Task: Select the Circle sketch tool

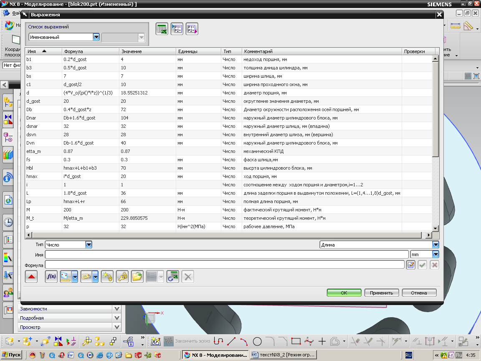Action: pyautogui.click(x=257, y=341)
